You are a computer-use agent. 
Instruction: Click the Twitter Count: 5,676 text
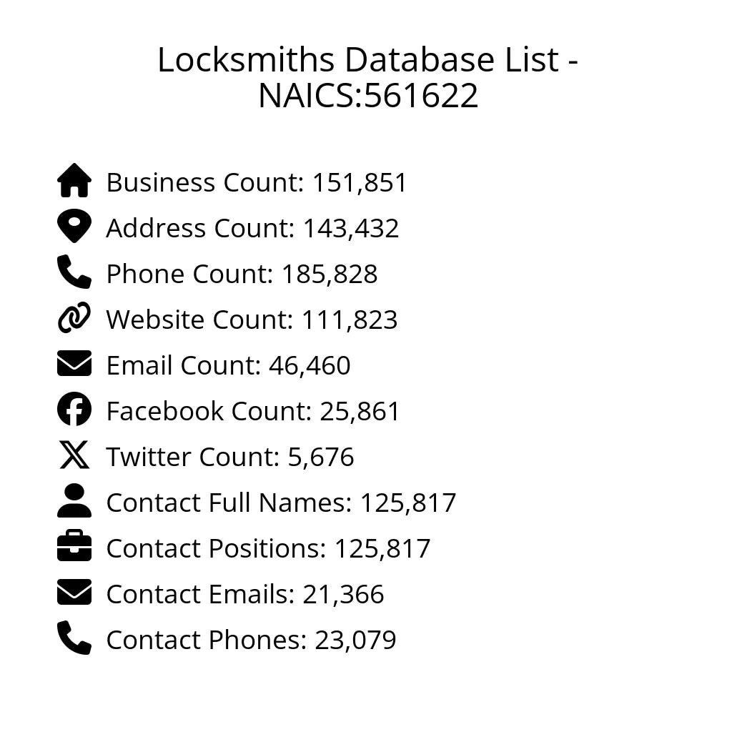coord(230,457)
